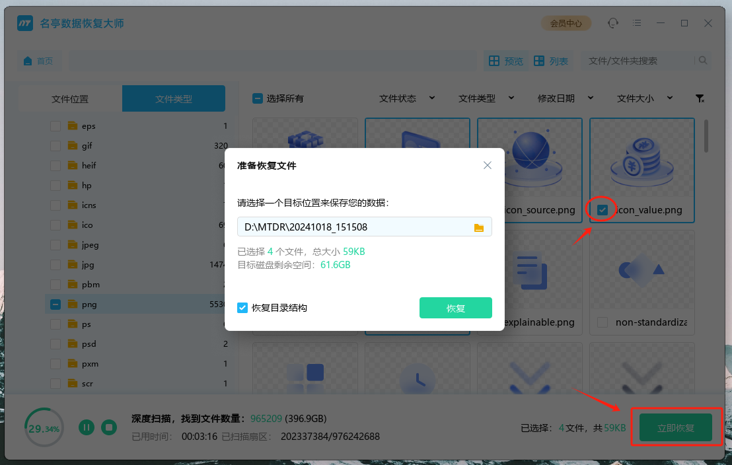Image resolution: width=732 pixels, height=465 pixels.
Task: Switch to 预览 preview view
Action: pyautogui.click(x=506, y=60)
